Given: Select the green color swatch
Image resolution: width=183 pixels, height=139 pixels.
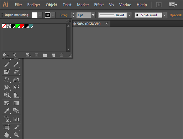Looking at the screenshot, I should [x=18, y=26].
